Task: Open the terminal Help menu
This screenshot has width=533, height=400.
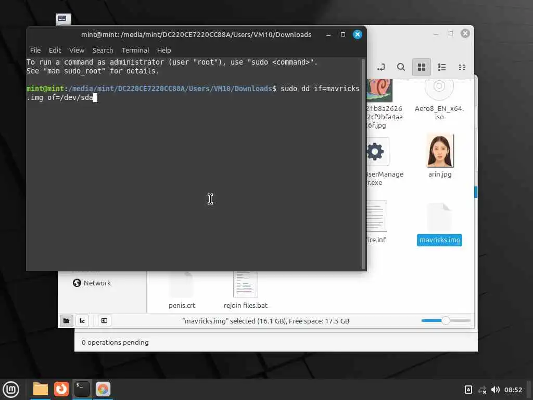Action: (x=164, y=51)
